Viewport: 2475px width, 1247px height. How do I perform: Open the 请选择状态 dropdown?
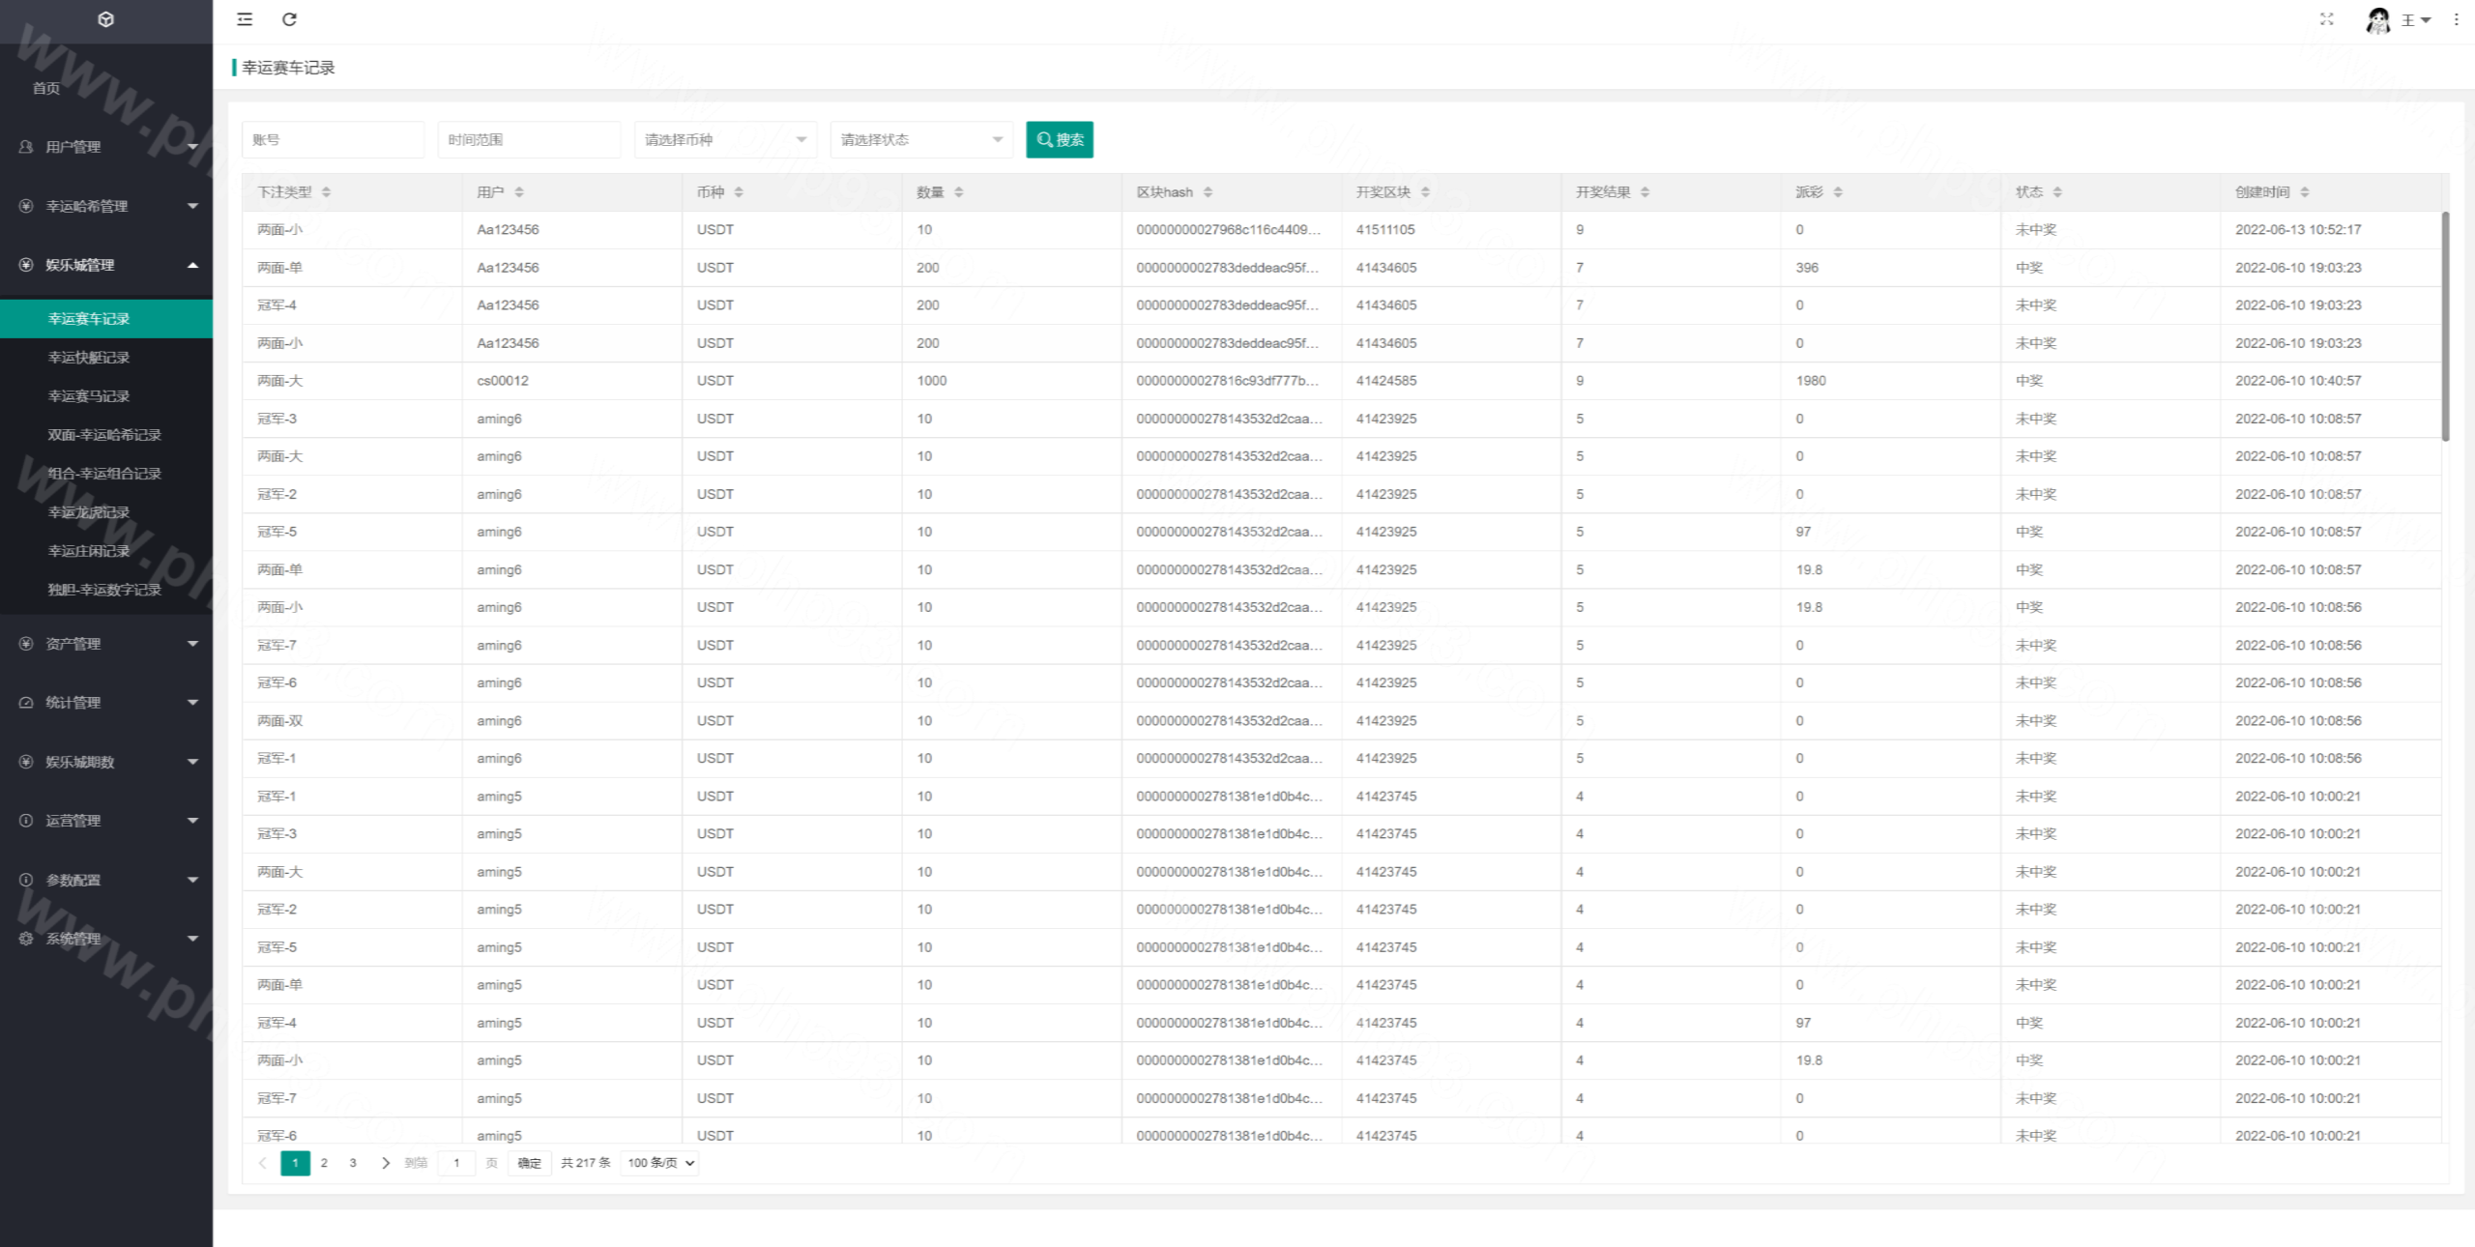click(920, 140)
